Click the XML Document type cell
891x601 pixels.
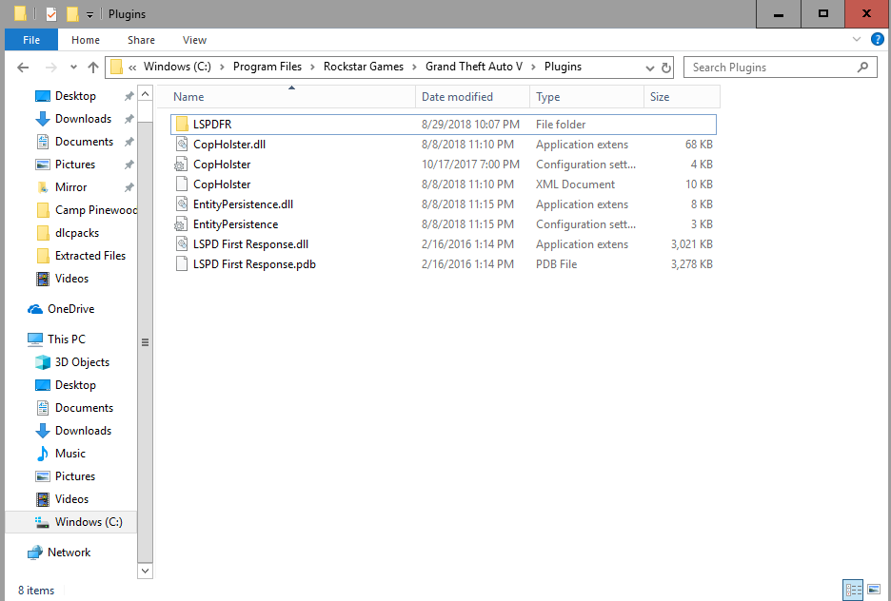575,184
